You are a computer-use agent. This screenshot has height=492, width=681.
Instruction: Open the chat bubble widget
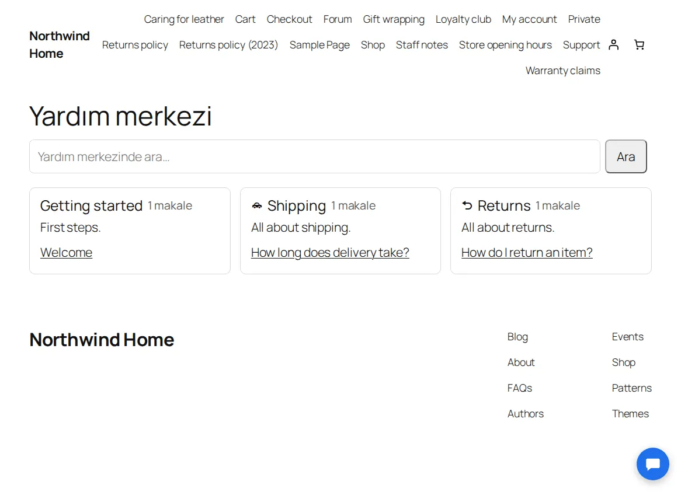(653, 464)
